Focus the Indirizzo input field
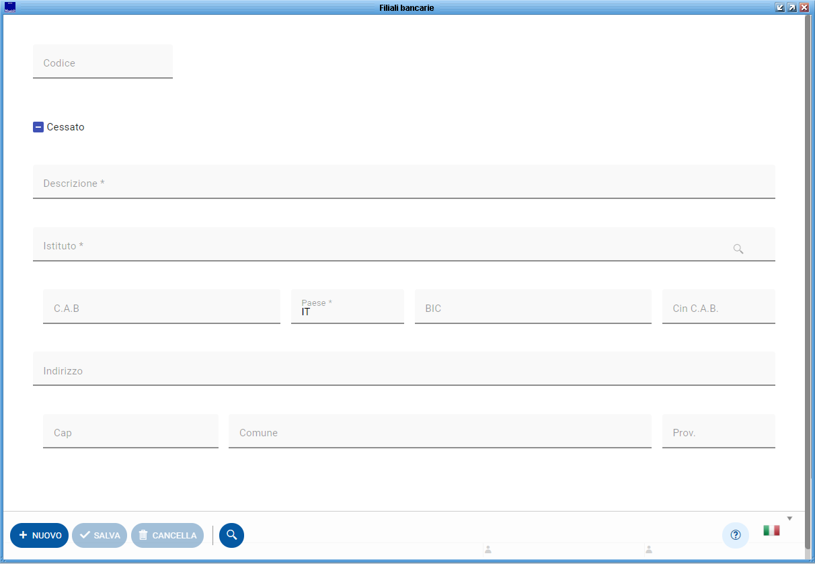Screen dimensions: 815x564 click(x=404, y=369)
